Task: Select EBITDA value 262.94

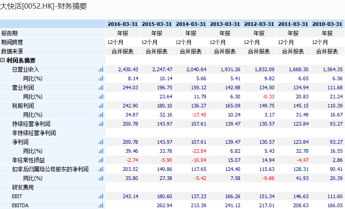Action: pyautogui.click(x=165, y=206)
